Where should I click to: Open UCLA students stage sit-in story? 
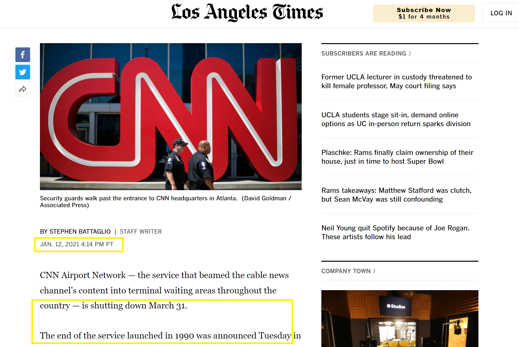396,119
